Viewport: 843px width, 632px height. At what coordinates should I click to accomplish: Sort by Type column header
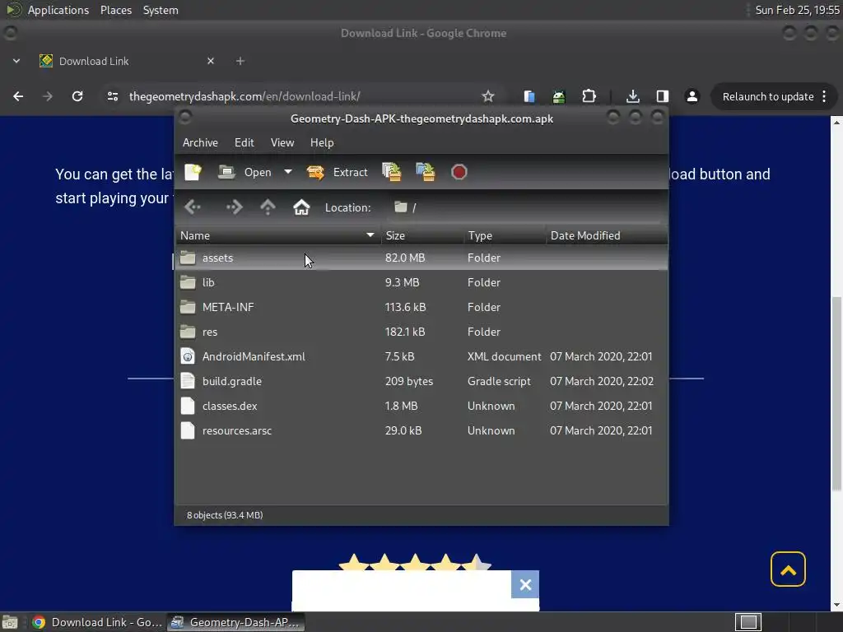point(505,235)
